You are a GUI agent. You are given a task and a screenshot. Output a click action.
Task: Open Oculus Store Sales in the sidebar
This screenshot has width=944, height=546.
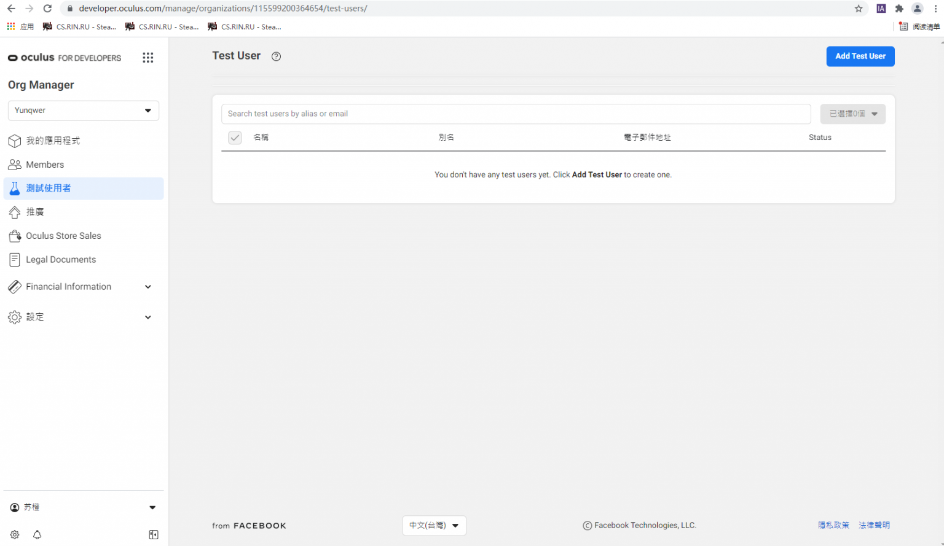63,236
